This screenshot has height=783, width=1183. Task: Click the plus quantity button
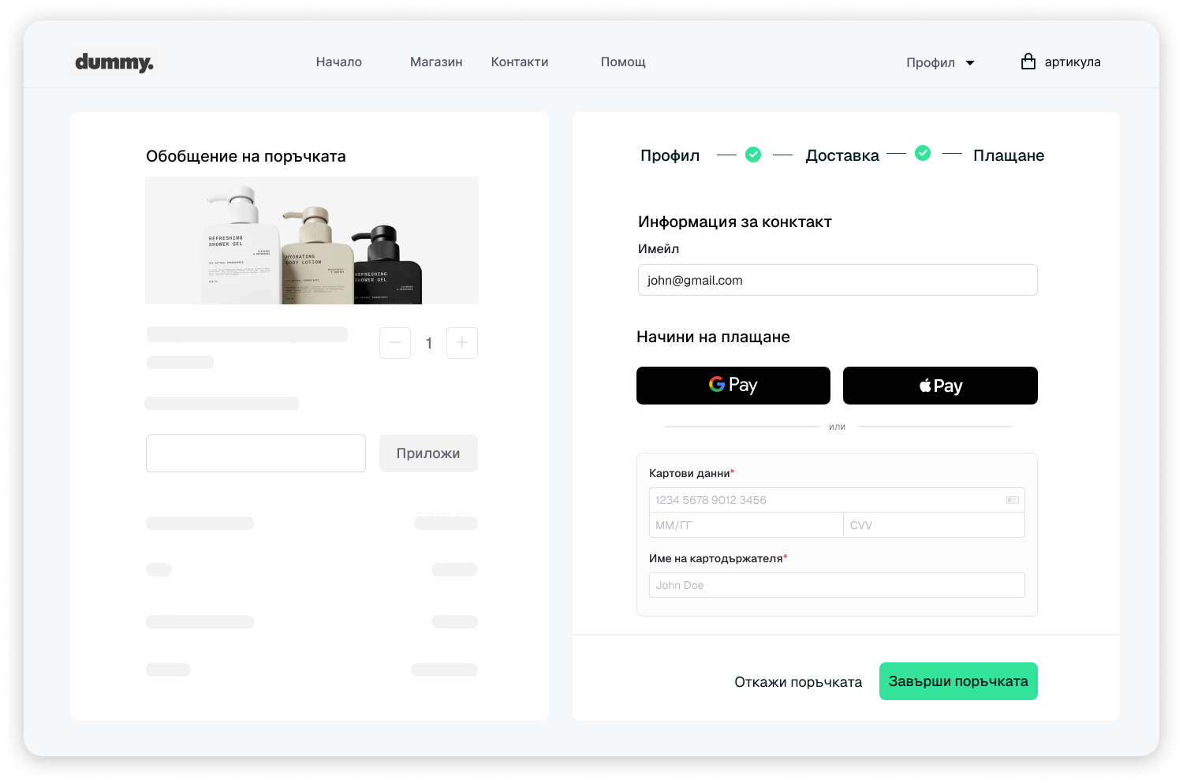coord(462,343)
